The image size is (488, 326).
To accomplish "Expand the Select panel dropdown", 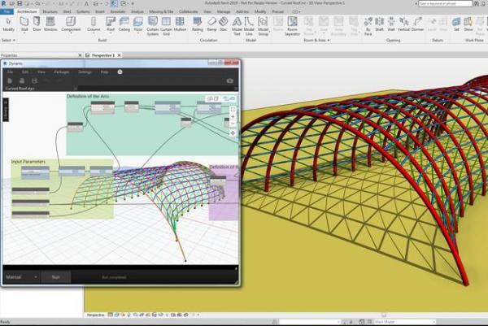I will (8, 39).
